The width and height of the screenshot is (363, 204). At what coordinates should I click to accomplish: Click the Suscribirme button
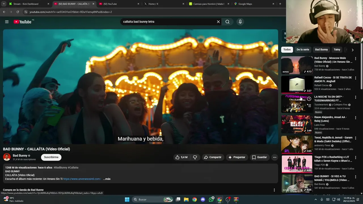pyautogui.click(x=51, y=157)
